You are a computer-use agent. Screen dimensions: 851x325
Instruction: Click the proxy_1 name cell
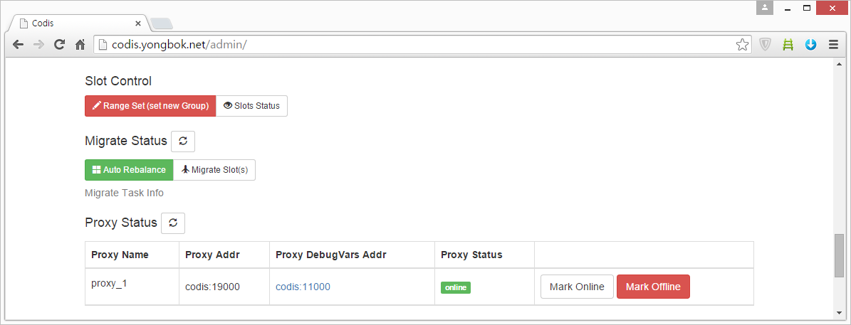tap(132, 287)
